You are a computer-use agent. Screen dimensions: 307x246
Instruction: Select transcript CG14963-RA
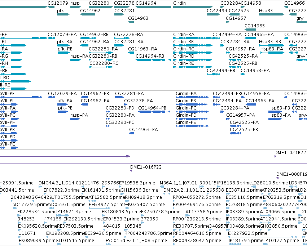tap(131, 53)
